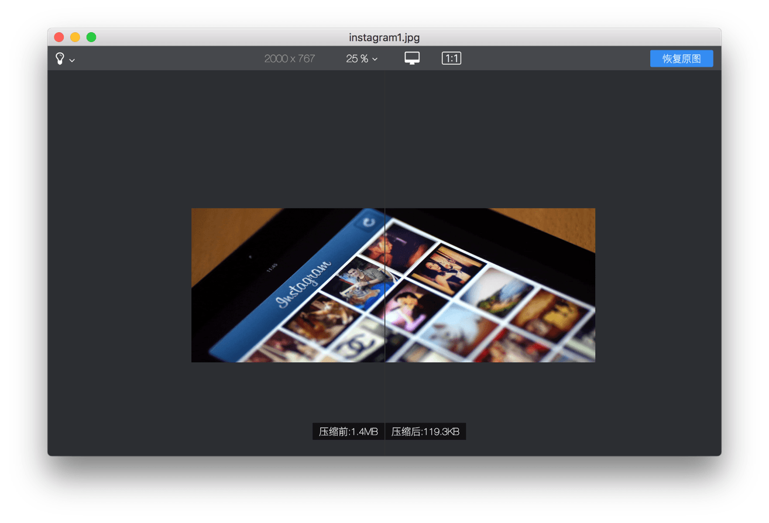769x523 pixels.
Task: Close the instagram1.jpg window
Action: (x=59, y=37)
